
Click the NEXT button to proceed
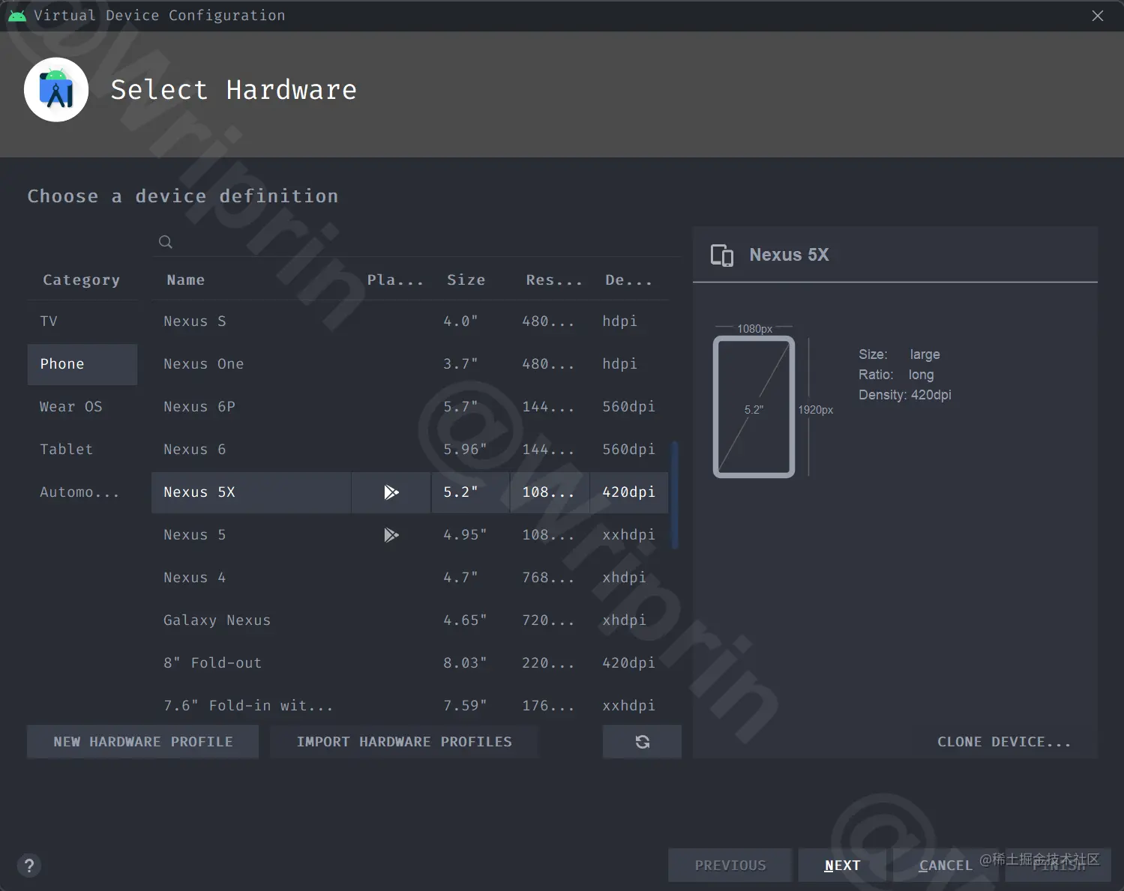coord(842,865)
